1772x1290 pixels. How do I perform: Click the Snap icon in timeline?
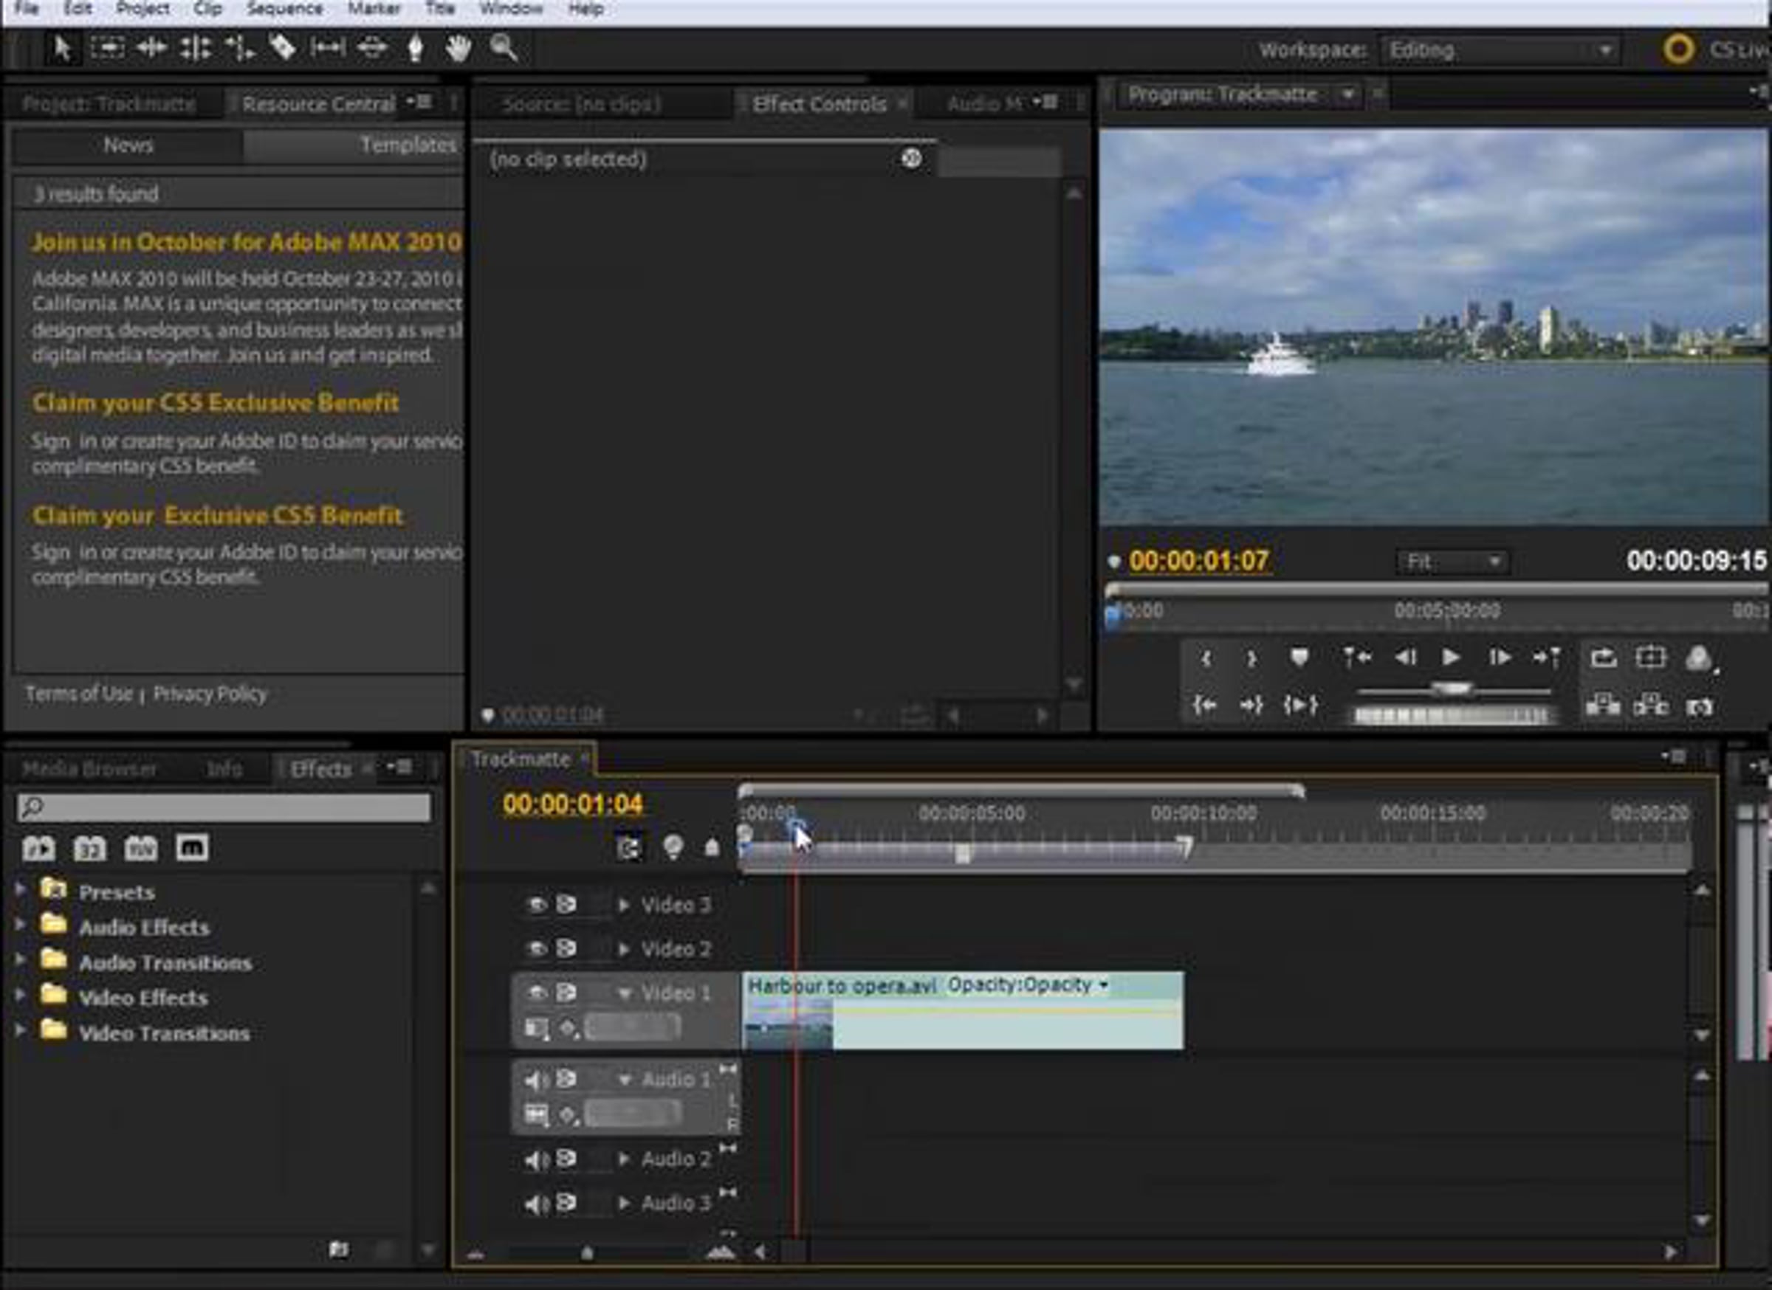629,847
